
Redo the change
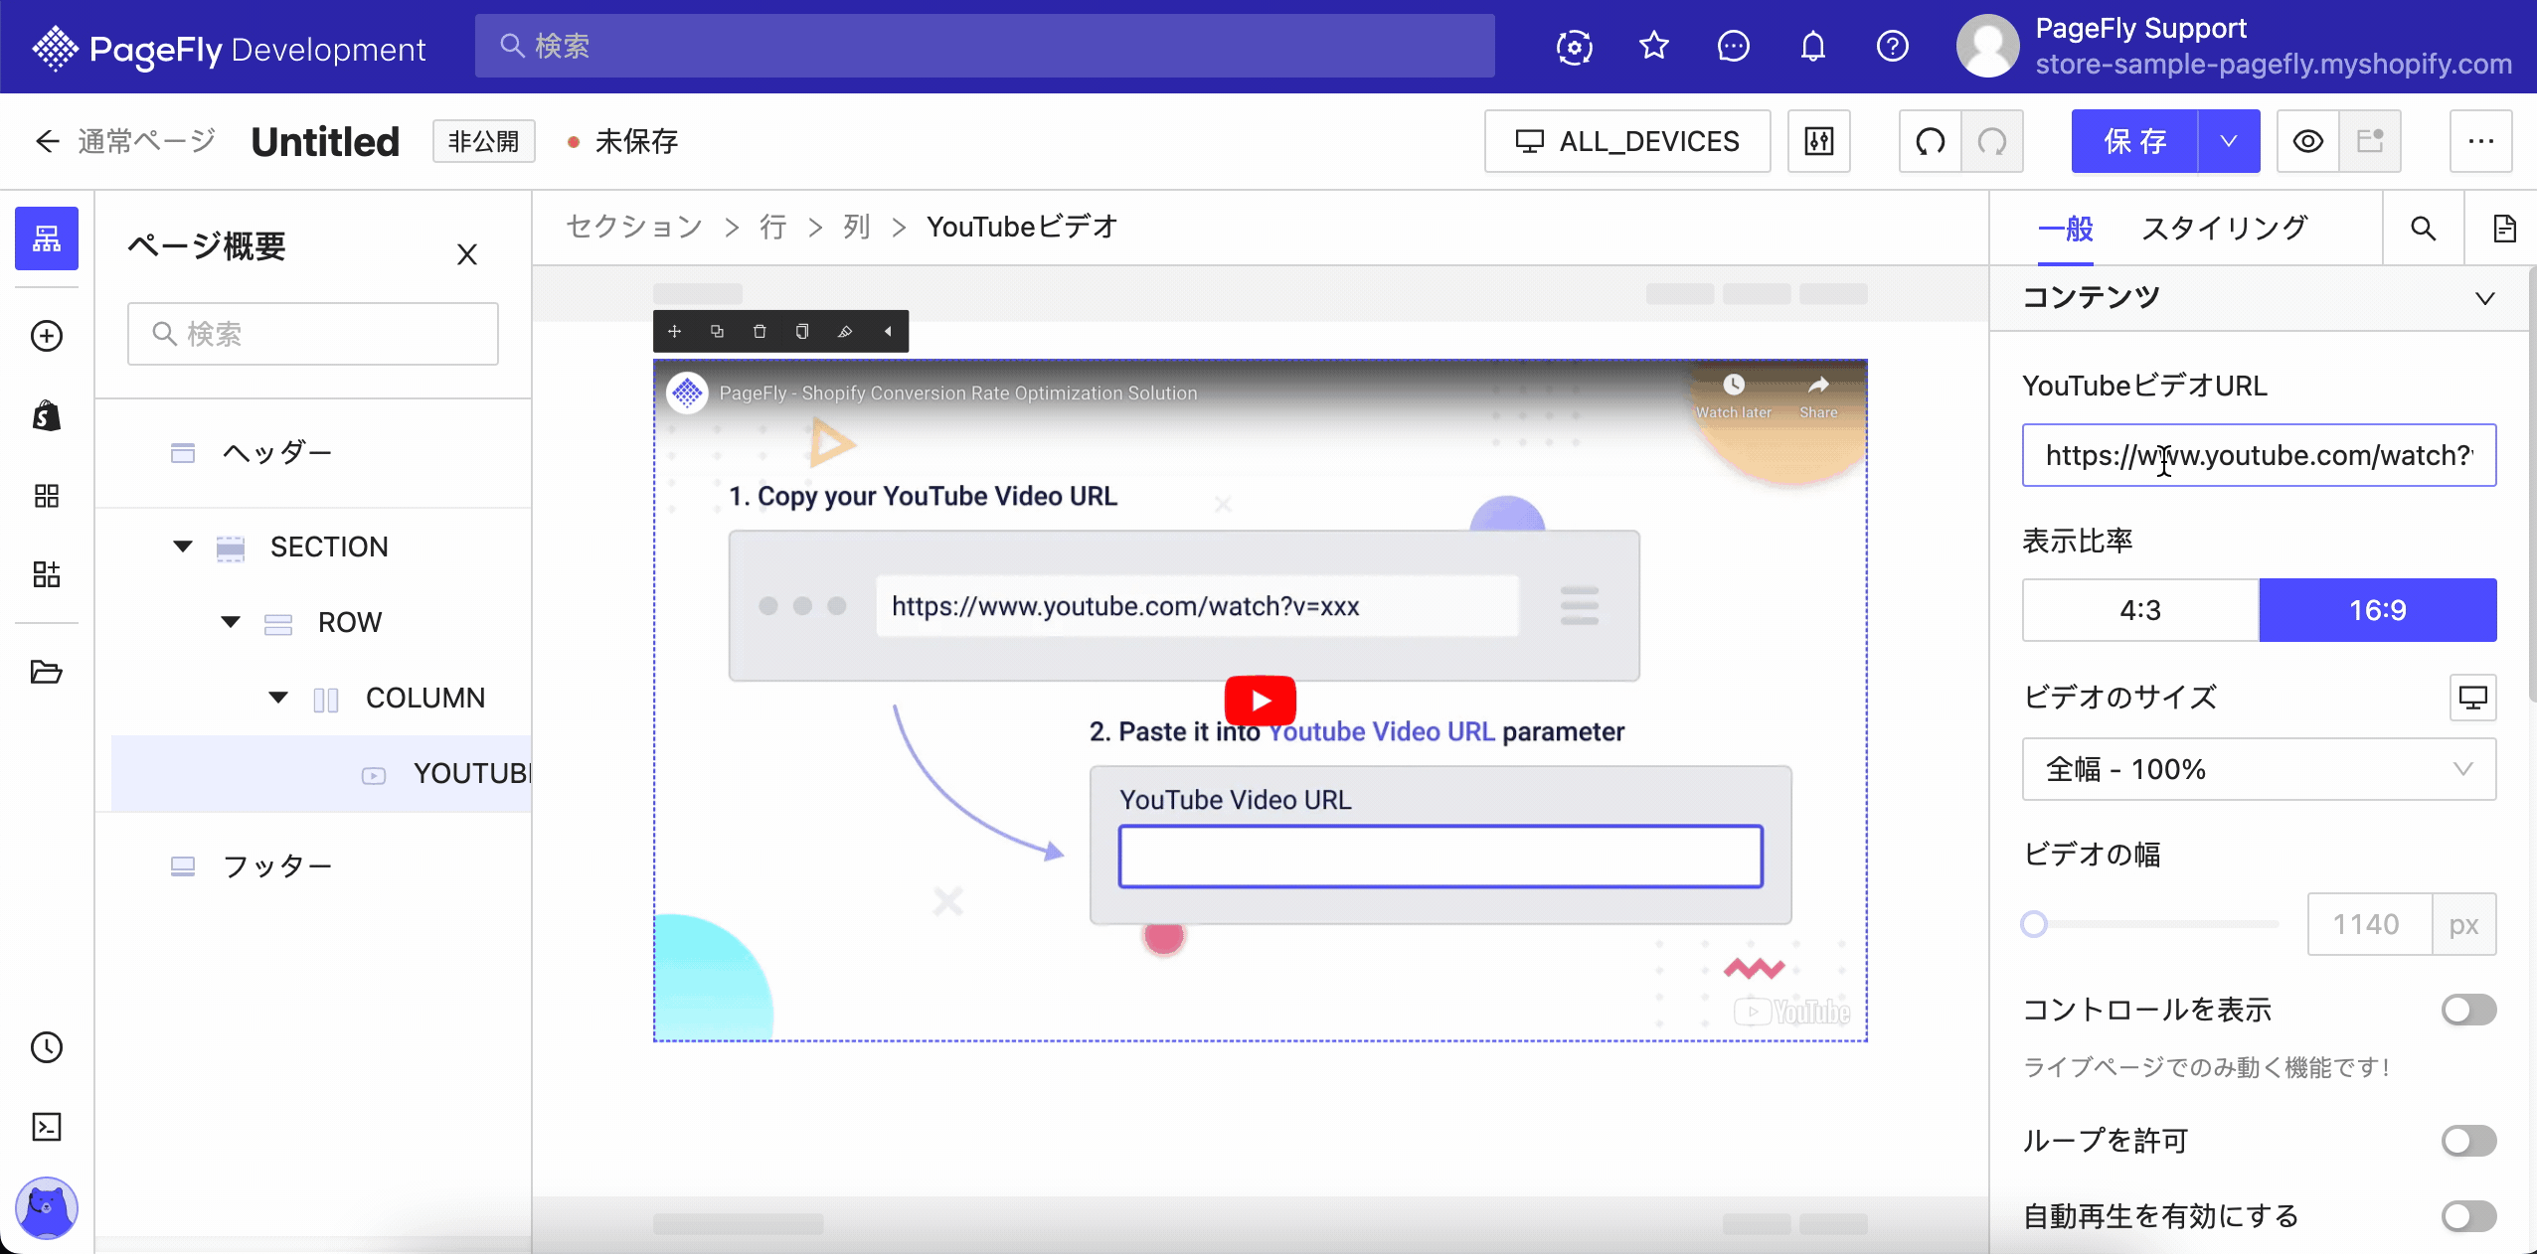pyautogui.click(x=1992, y=141)
